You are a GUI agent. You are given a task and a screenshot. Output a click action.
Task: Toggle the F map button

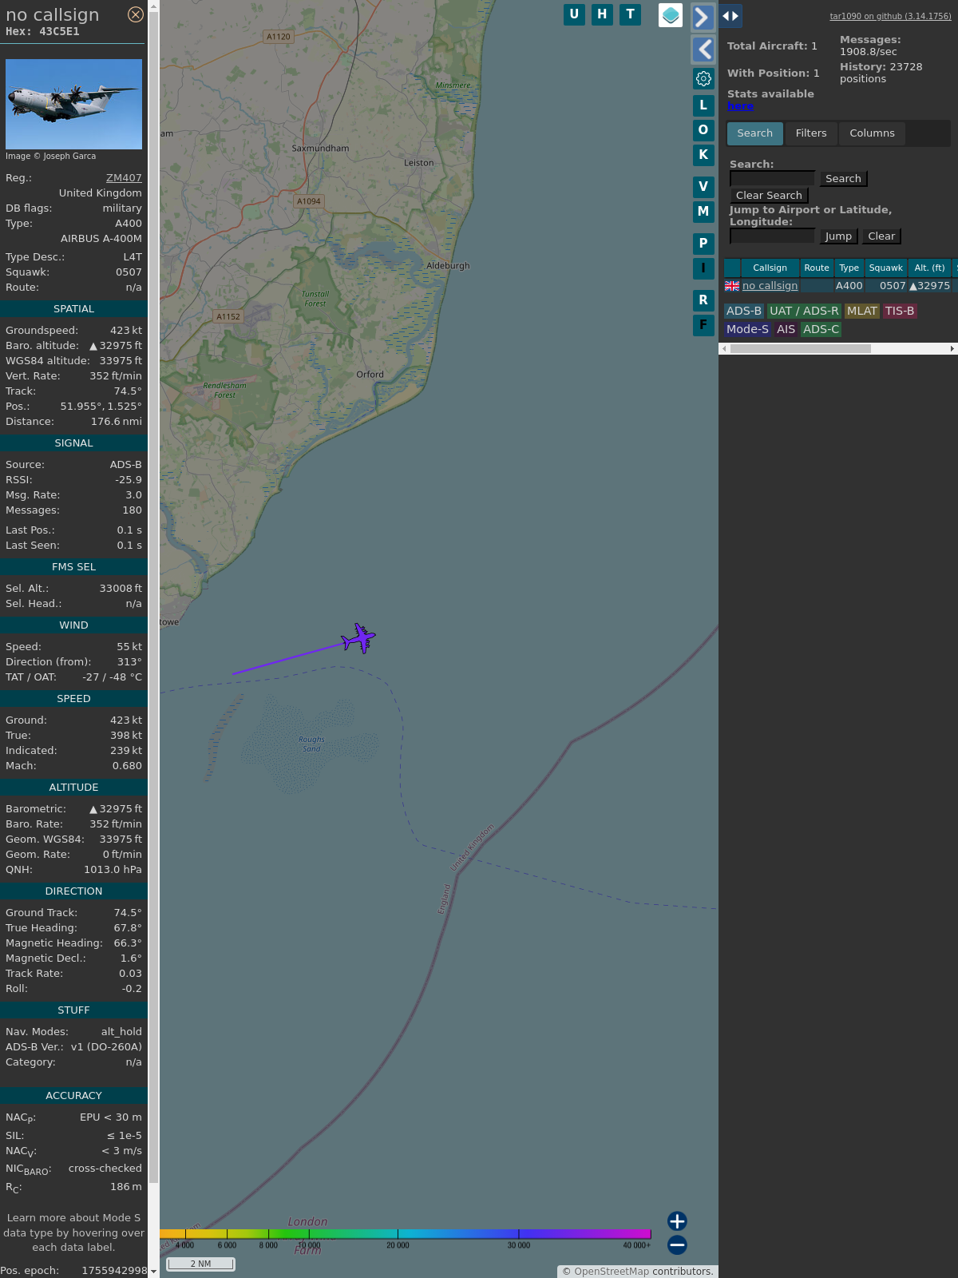pyautogui.click(x=703, y=325)
